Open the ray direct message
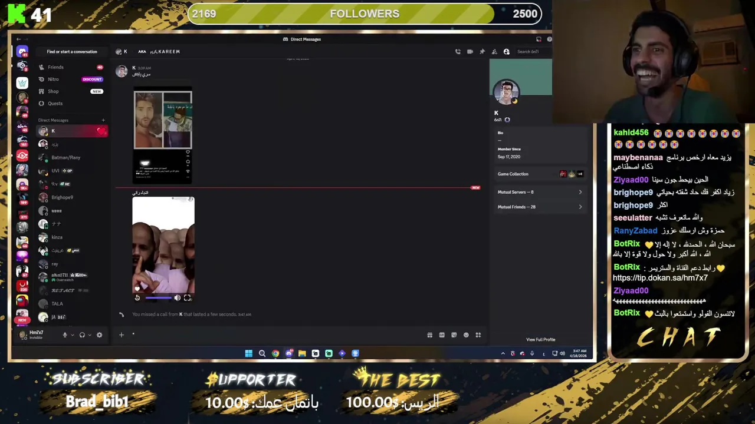 coord(71,264)
